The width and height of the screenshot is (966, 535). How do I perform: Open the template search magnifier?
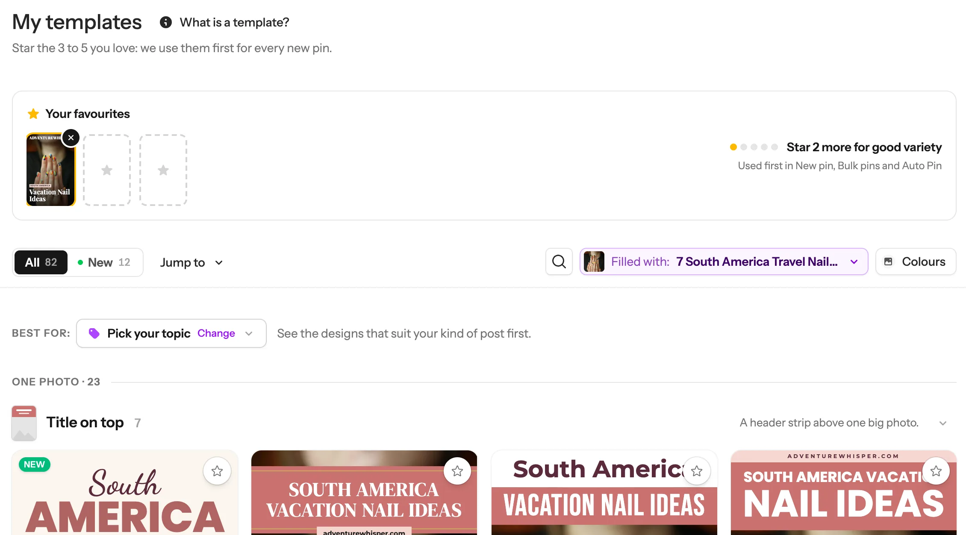(x=559, y=262)
